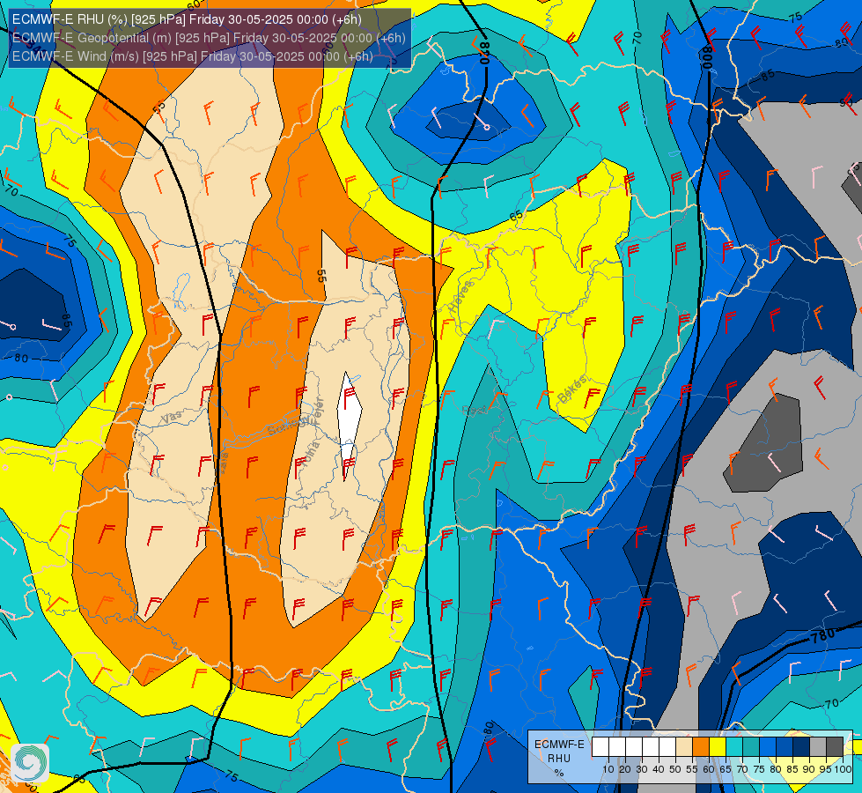This screenshot has width=862, height=793.
Task: Select the 'ECMWF-E Geopotential (m)' title line
Action: pyautogui.click(x=209, y=38)
